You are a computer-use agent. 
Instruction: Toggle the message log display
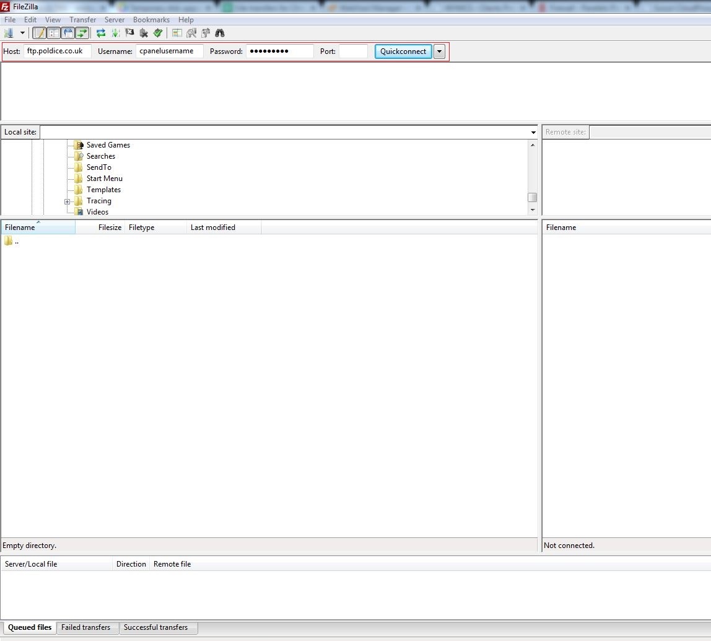click(39, 33)
